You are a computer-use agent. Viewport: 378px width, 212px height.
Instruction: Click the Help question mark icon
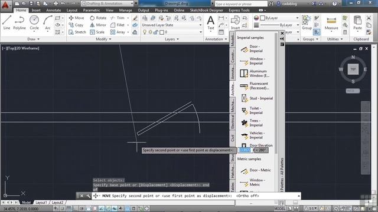[334, 4]
